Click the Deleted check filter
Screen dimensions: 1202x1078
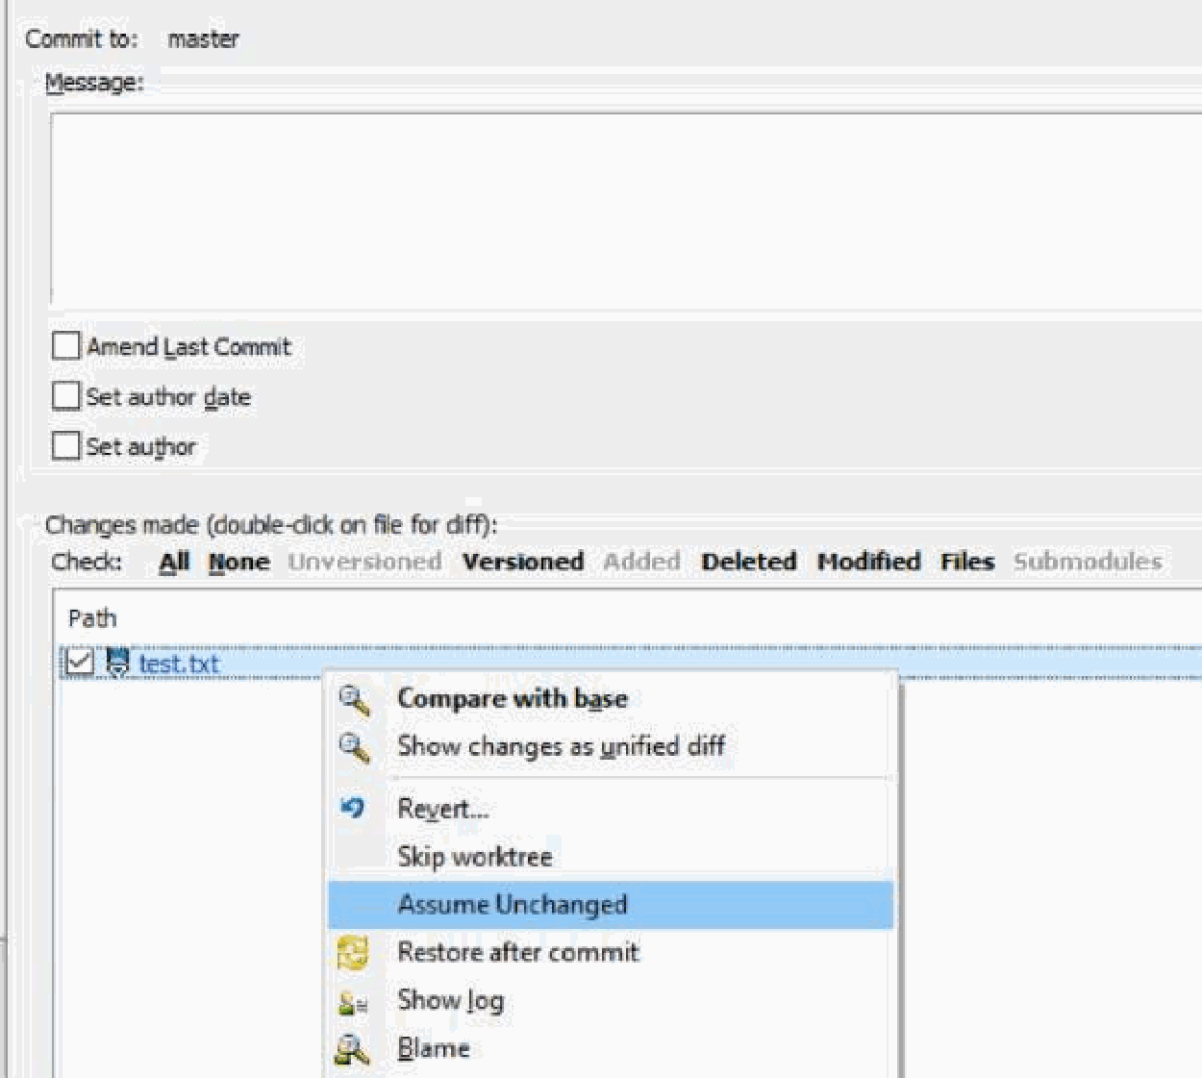pyautogui.click(x=748, y=562)
